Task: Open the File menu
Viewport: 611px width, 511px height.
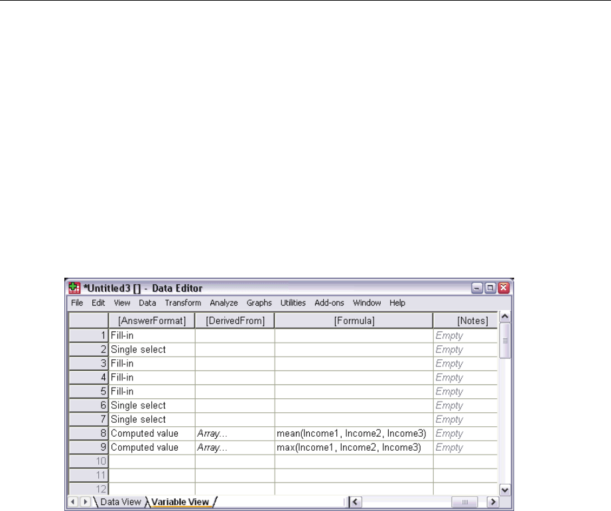Action: pos(77,303)
